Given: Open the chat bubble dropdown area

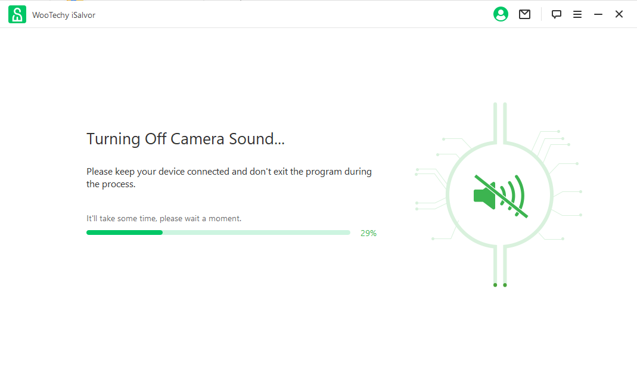Looking at the screenshot, I should point(556,14).
